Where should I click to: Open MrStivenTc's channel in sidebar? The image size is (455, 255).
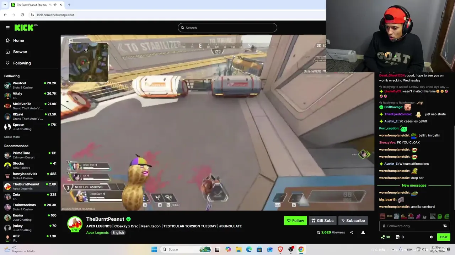pyautogui.click(x=30, y=106)
